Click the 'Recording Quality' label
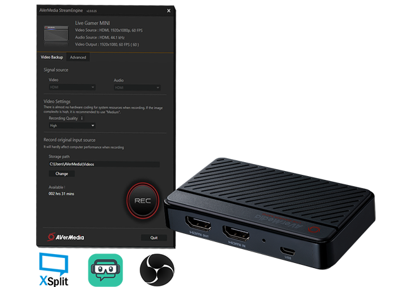This screenshot has width=411, height=287. pos(63,118)
